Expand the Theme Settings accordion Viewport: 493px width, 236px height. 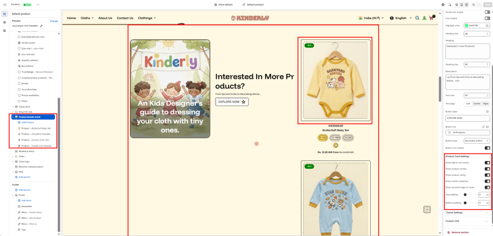tap(468, 212)
